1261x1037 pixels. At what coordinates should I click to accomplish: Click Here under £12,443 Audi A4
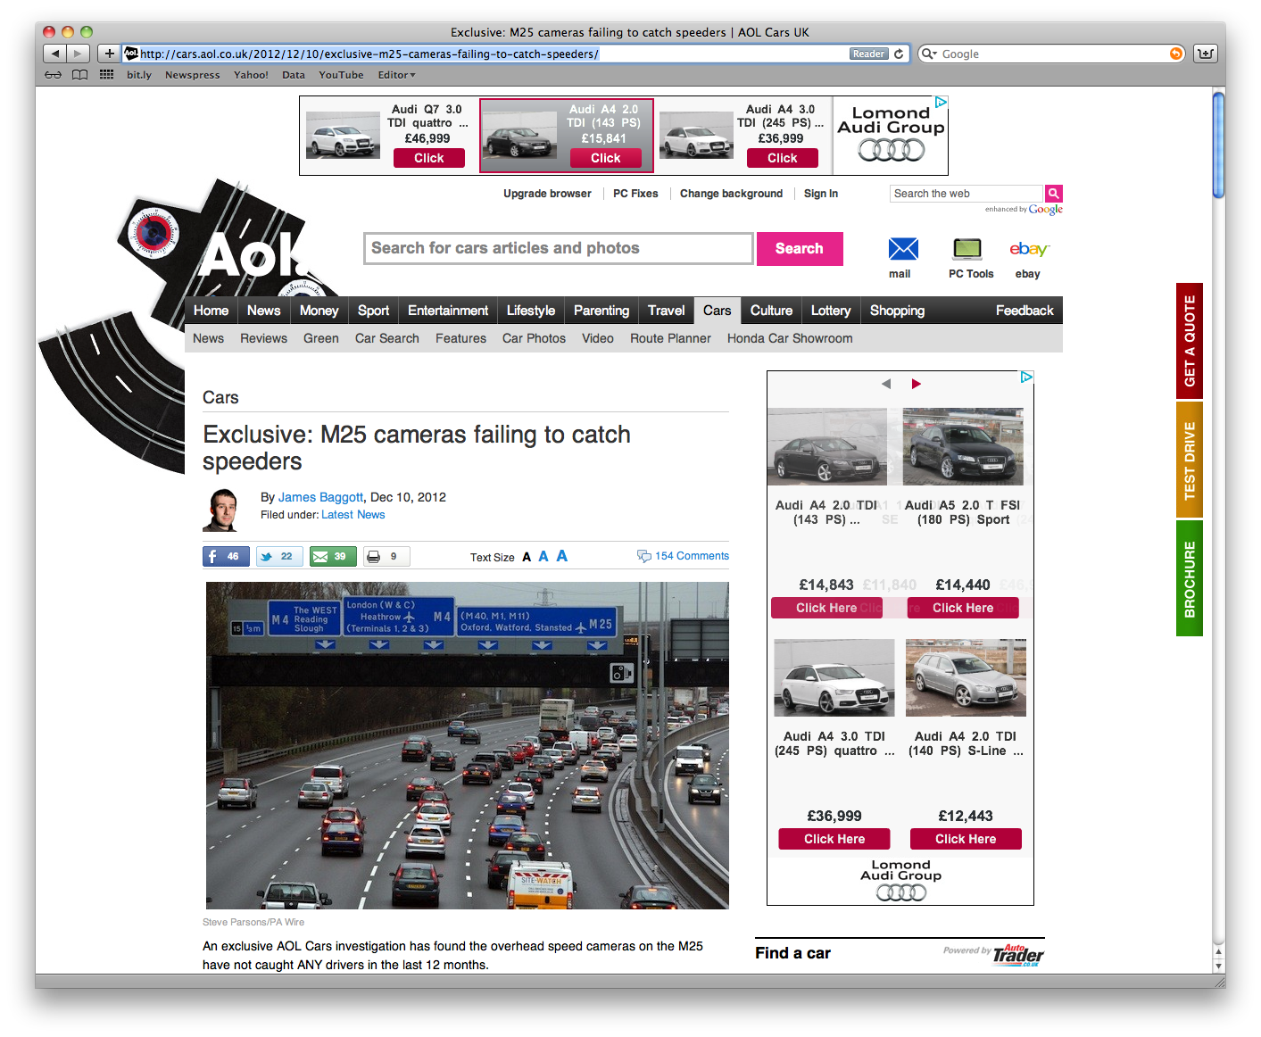pyautogui.click(x=966, y=839)
